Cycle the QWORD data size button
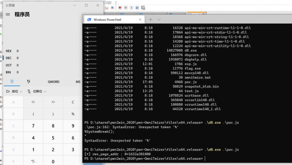 pyautogui.click(x=53, y=82)
